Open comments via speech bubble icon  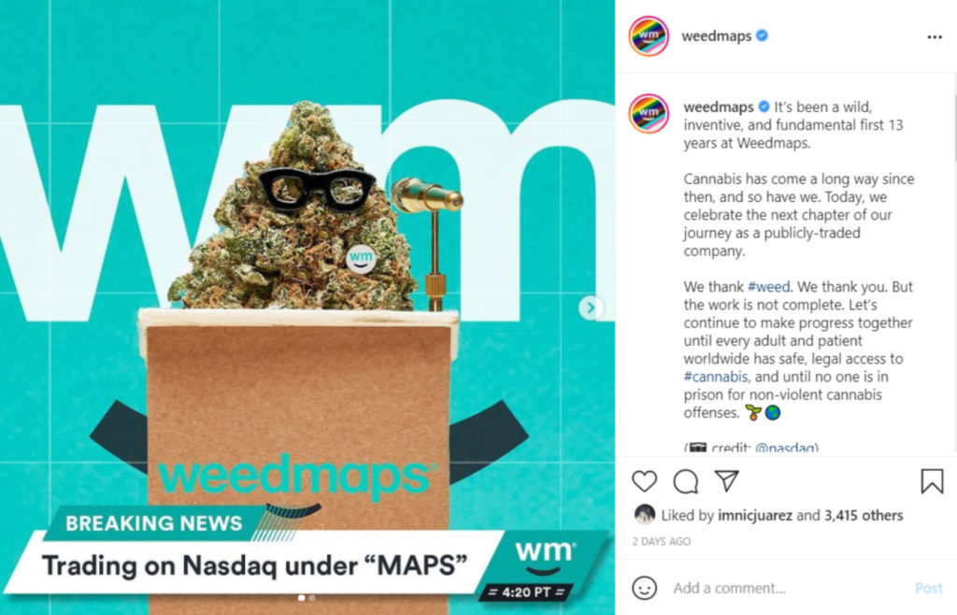click(x=685, y=481)
